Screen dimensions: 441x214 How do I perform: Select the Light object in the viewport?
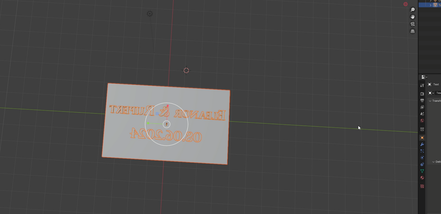150,14
